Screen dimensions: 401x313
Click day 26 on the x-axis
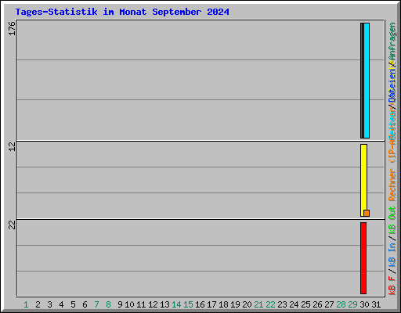click(317, 304)
